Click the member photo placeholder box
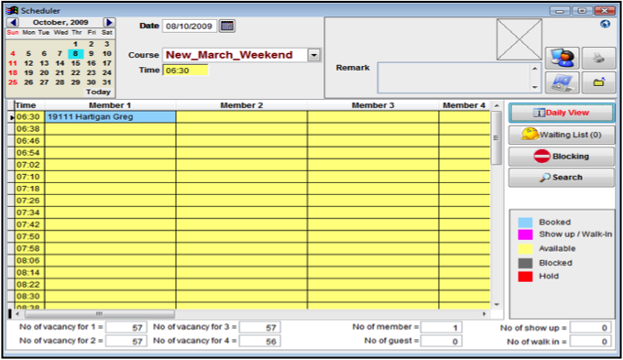623x360 pixels. click(519, 39)
